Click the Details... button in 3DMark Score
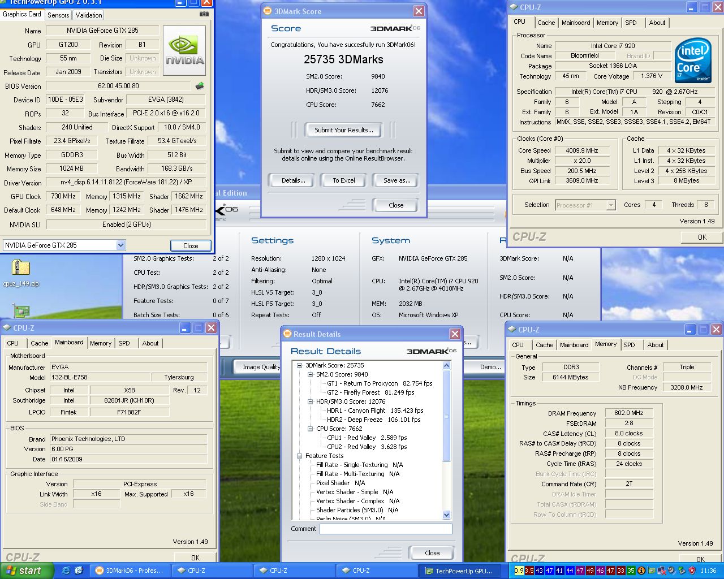This screenshot has height=579, width=724. pos(293,180)
